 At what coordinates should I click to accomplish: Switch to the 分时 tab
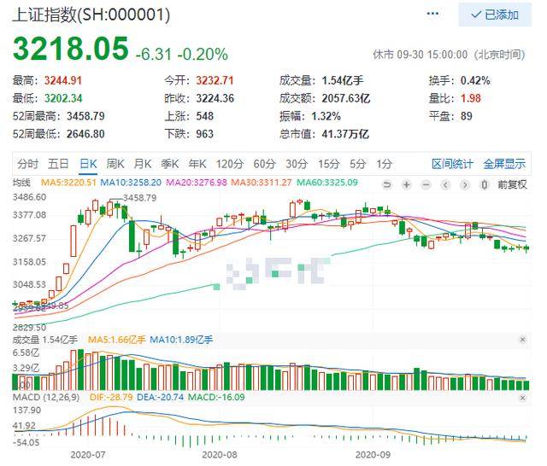[27, 164]
